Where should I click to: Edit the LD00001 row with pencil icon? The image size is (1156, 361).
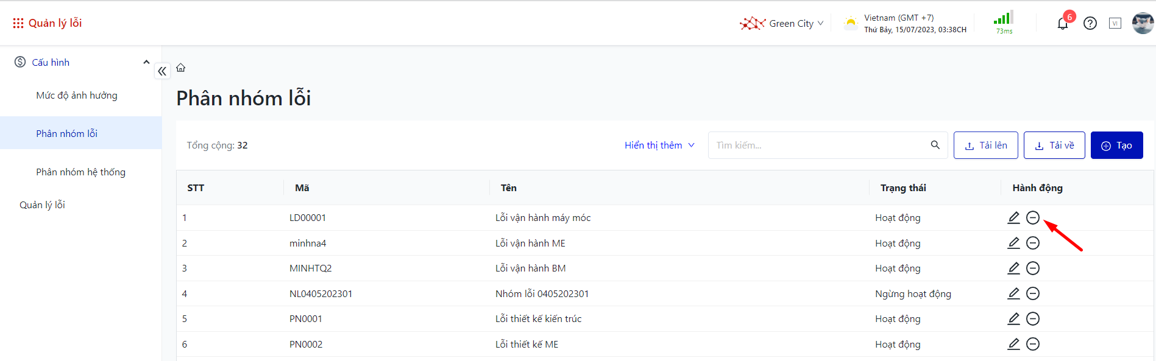point(1013,217)
